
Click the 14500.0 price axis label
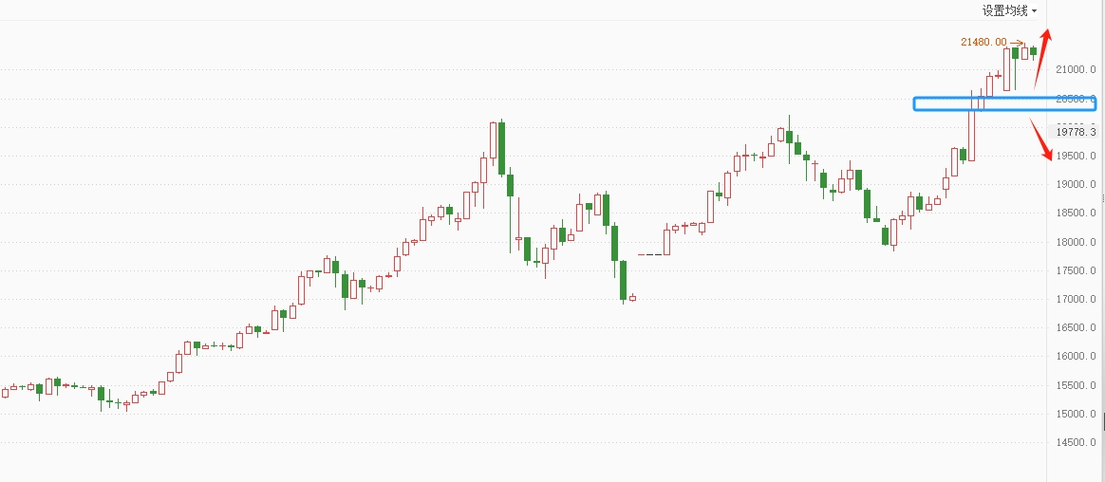(1077, 443)
